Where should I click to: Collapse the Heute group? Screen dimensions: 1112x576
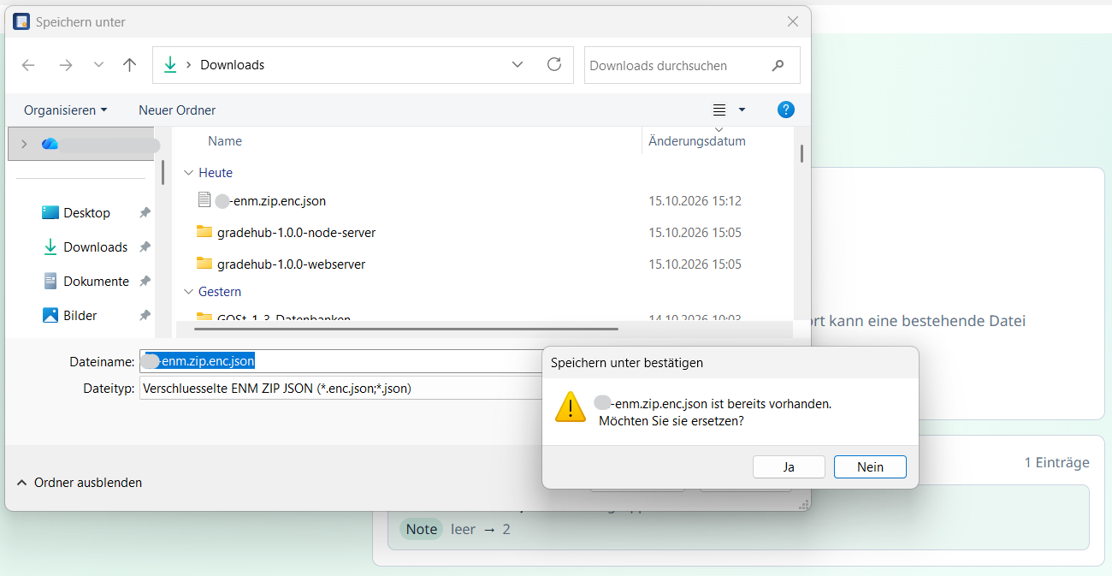pos(188,173)
